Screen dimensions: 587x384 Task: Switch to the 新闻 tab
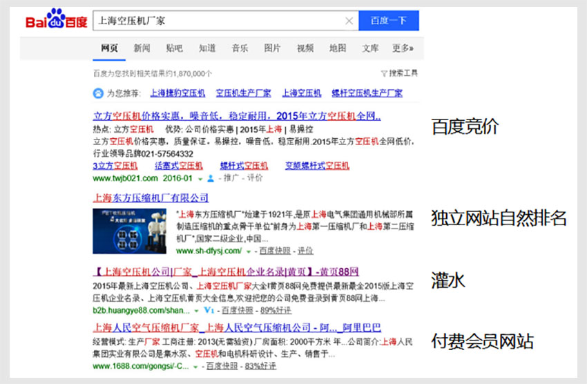(142, 48)
